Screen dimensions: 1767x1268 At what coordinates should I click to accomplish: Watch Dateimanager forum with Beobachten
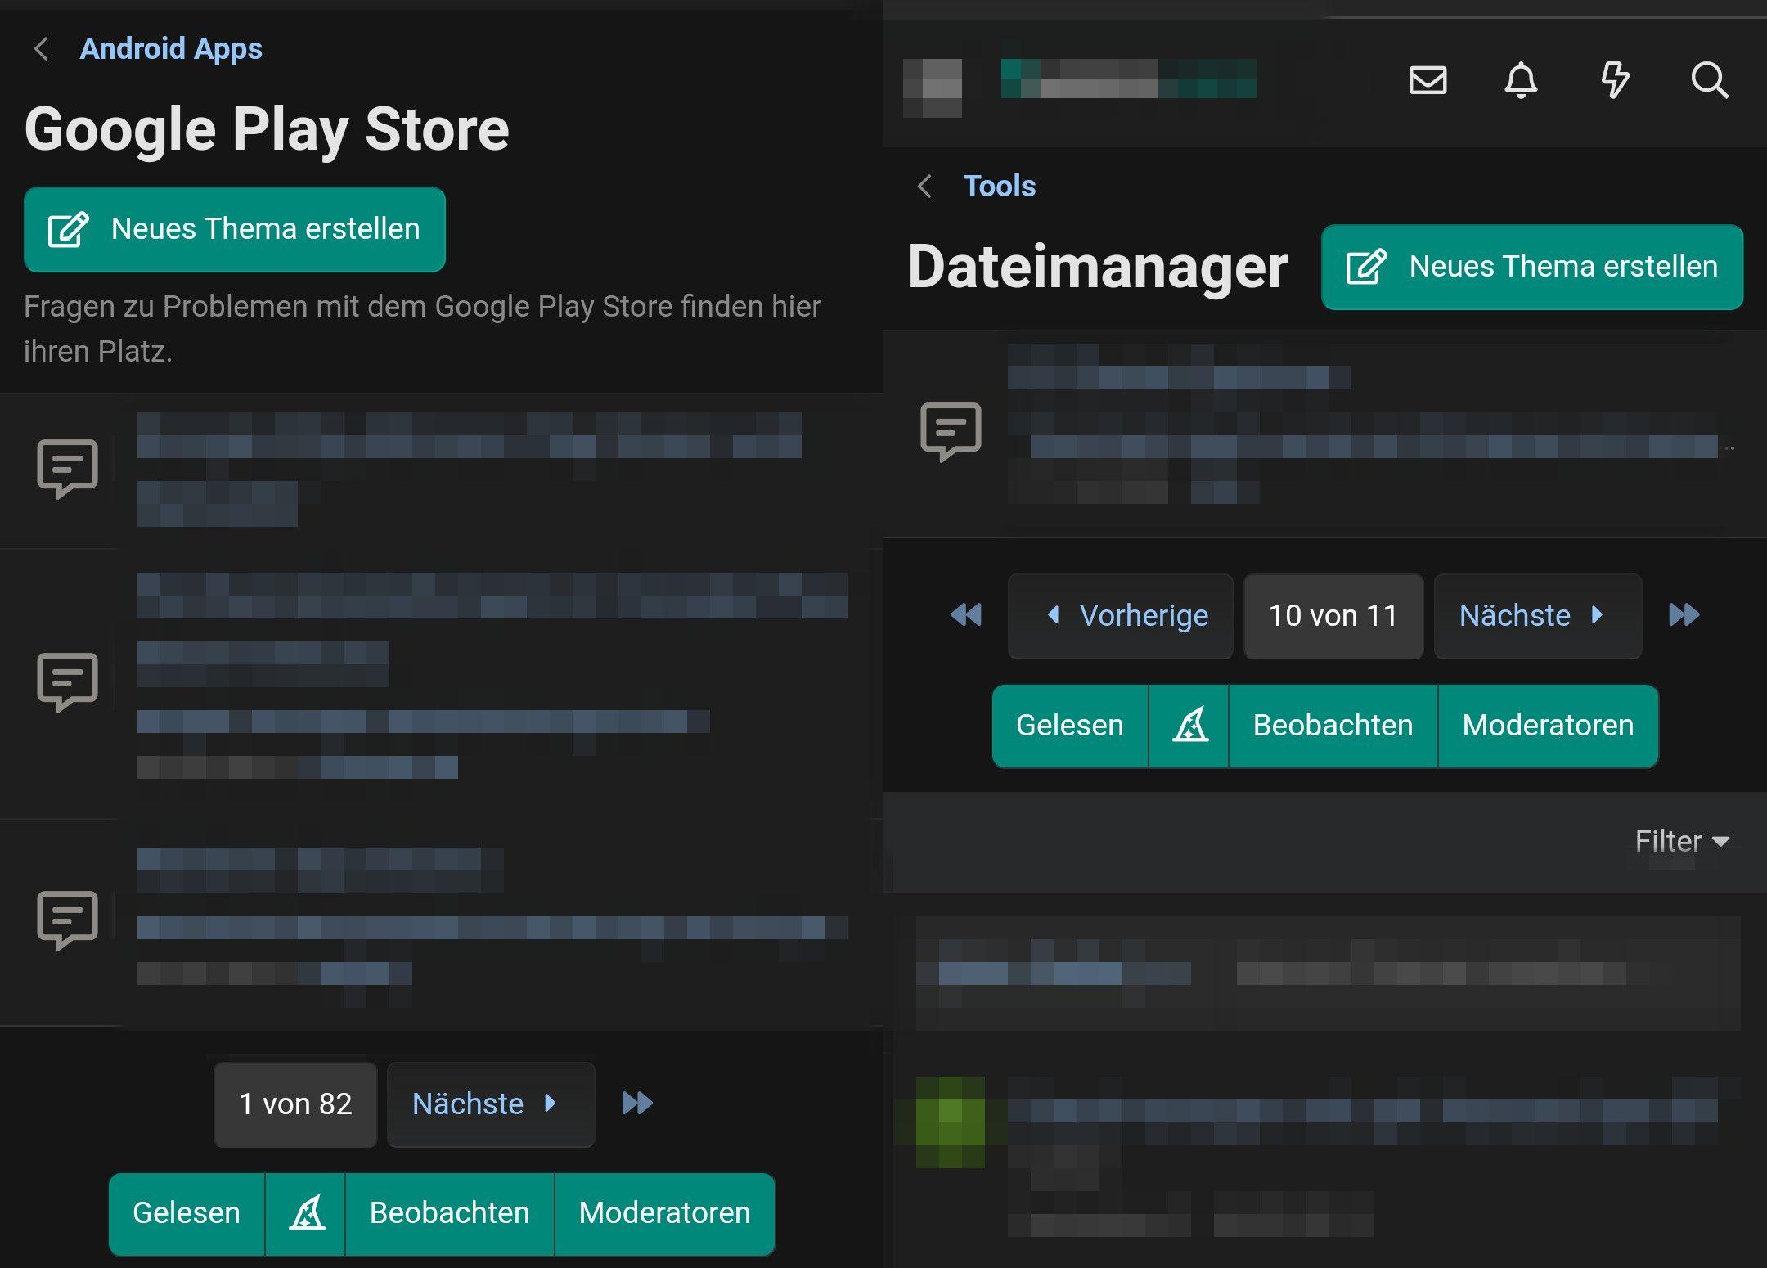click(x=1333, y=726)
